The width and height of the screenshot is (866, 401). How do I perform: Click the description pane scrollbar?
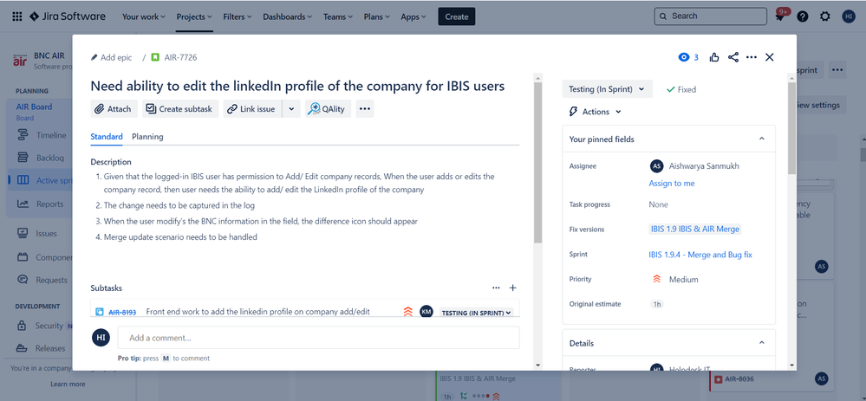538,163
